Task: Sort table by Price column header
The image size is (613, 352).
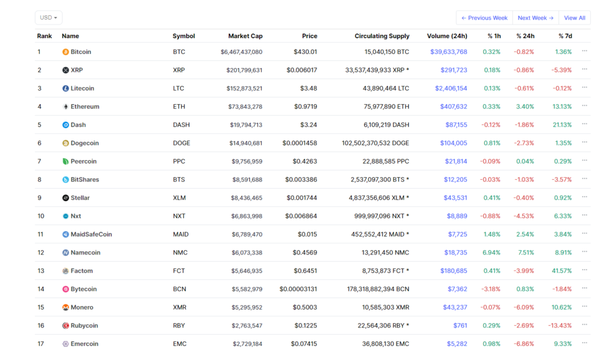Action: (x=309, y=36)
